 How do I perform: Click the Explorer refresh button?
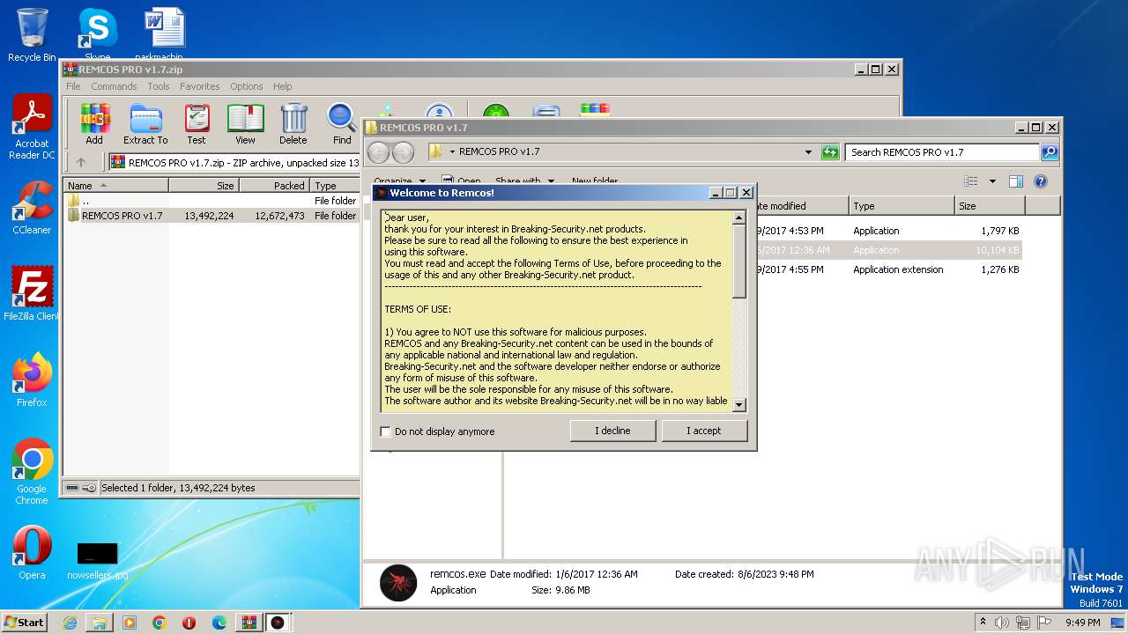830,151
